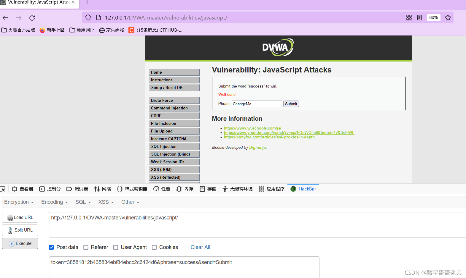Toggle reader view icon
Screen dimensions: 466x278
419,18
